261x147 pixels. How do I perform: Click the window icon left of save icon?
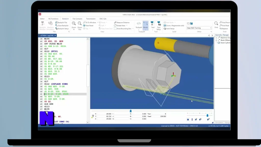(x=188, y=23)
